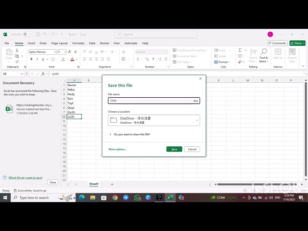
Task: Open File Explorer from taskbar
Action: coord(93,197)
